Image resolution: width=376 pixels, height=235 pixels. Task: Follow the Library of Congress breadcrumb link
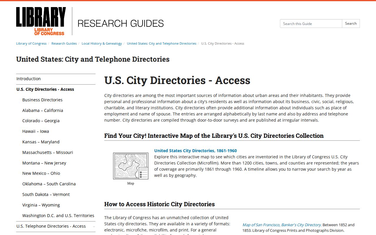point(31,43)
